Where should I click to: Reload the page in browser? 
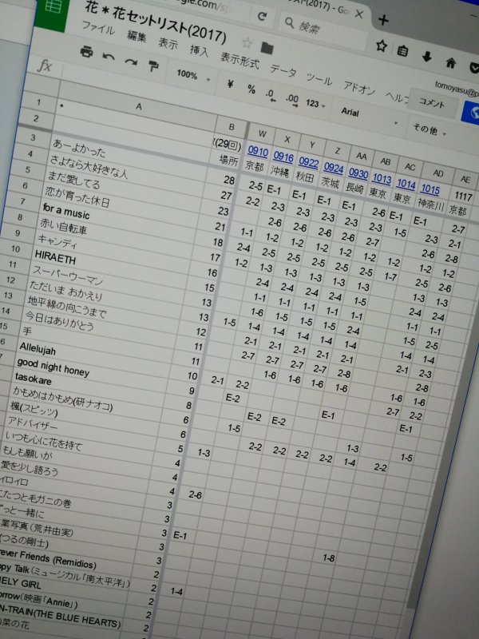(263, 16)
